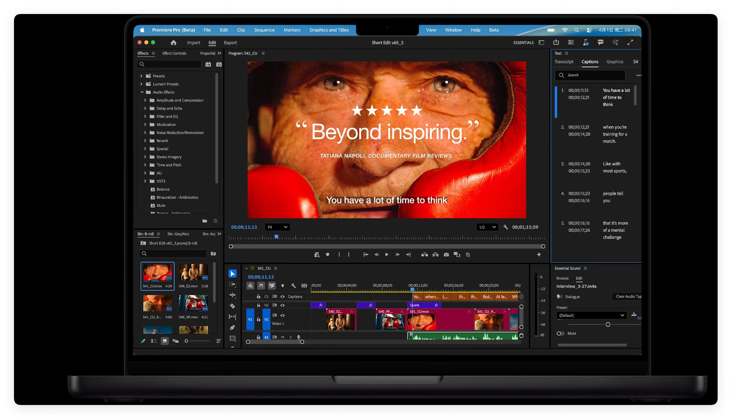
Task: Open the Quick Export share icon
Action: coord(556,42)
